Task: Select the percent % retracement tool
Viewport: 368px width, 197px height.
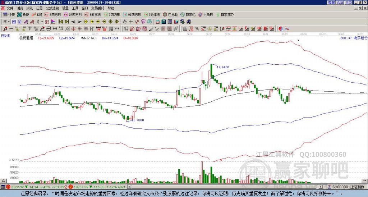Action: click(197, 29)
